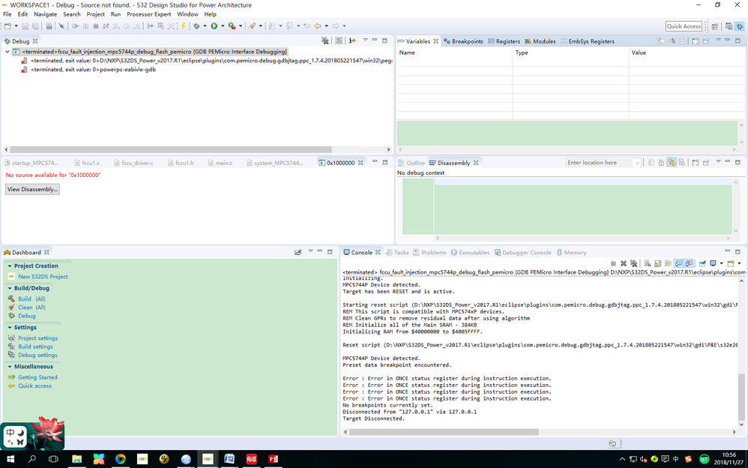748x468 pixels.
Task: Select the Debug perspective icon
Action: click(x=740, y=26)
